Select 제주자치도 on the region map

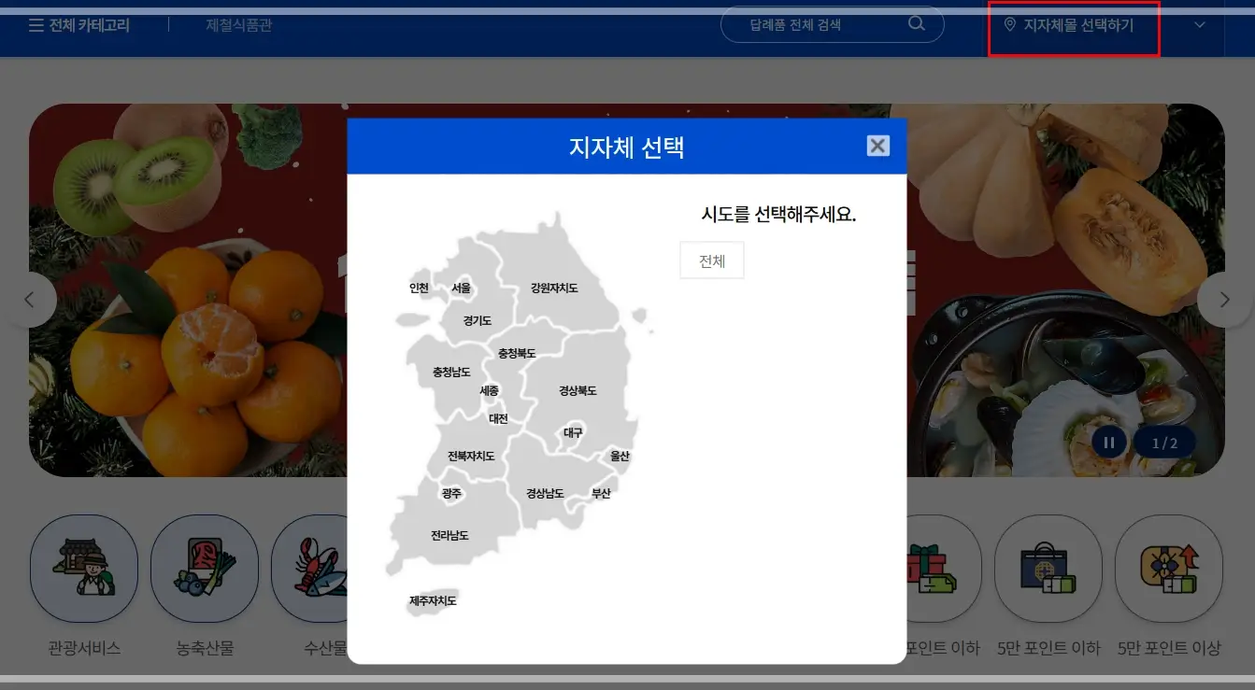(431, 601)
